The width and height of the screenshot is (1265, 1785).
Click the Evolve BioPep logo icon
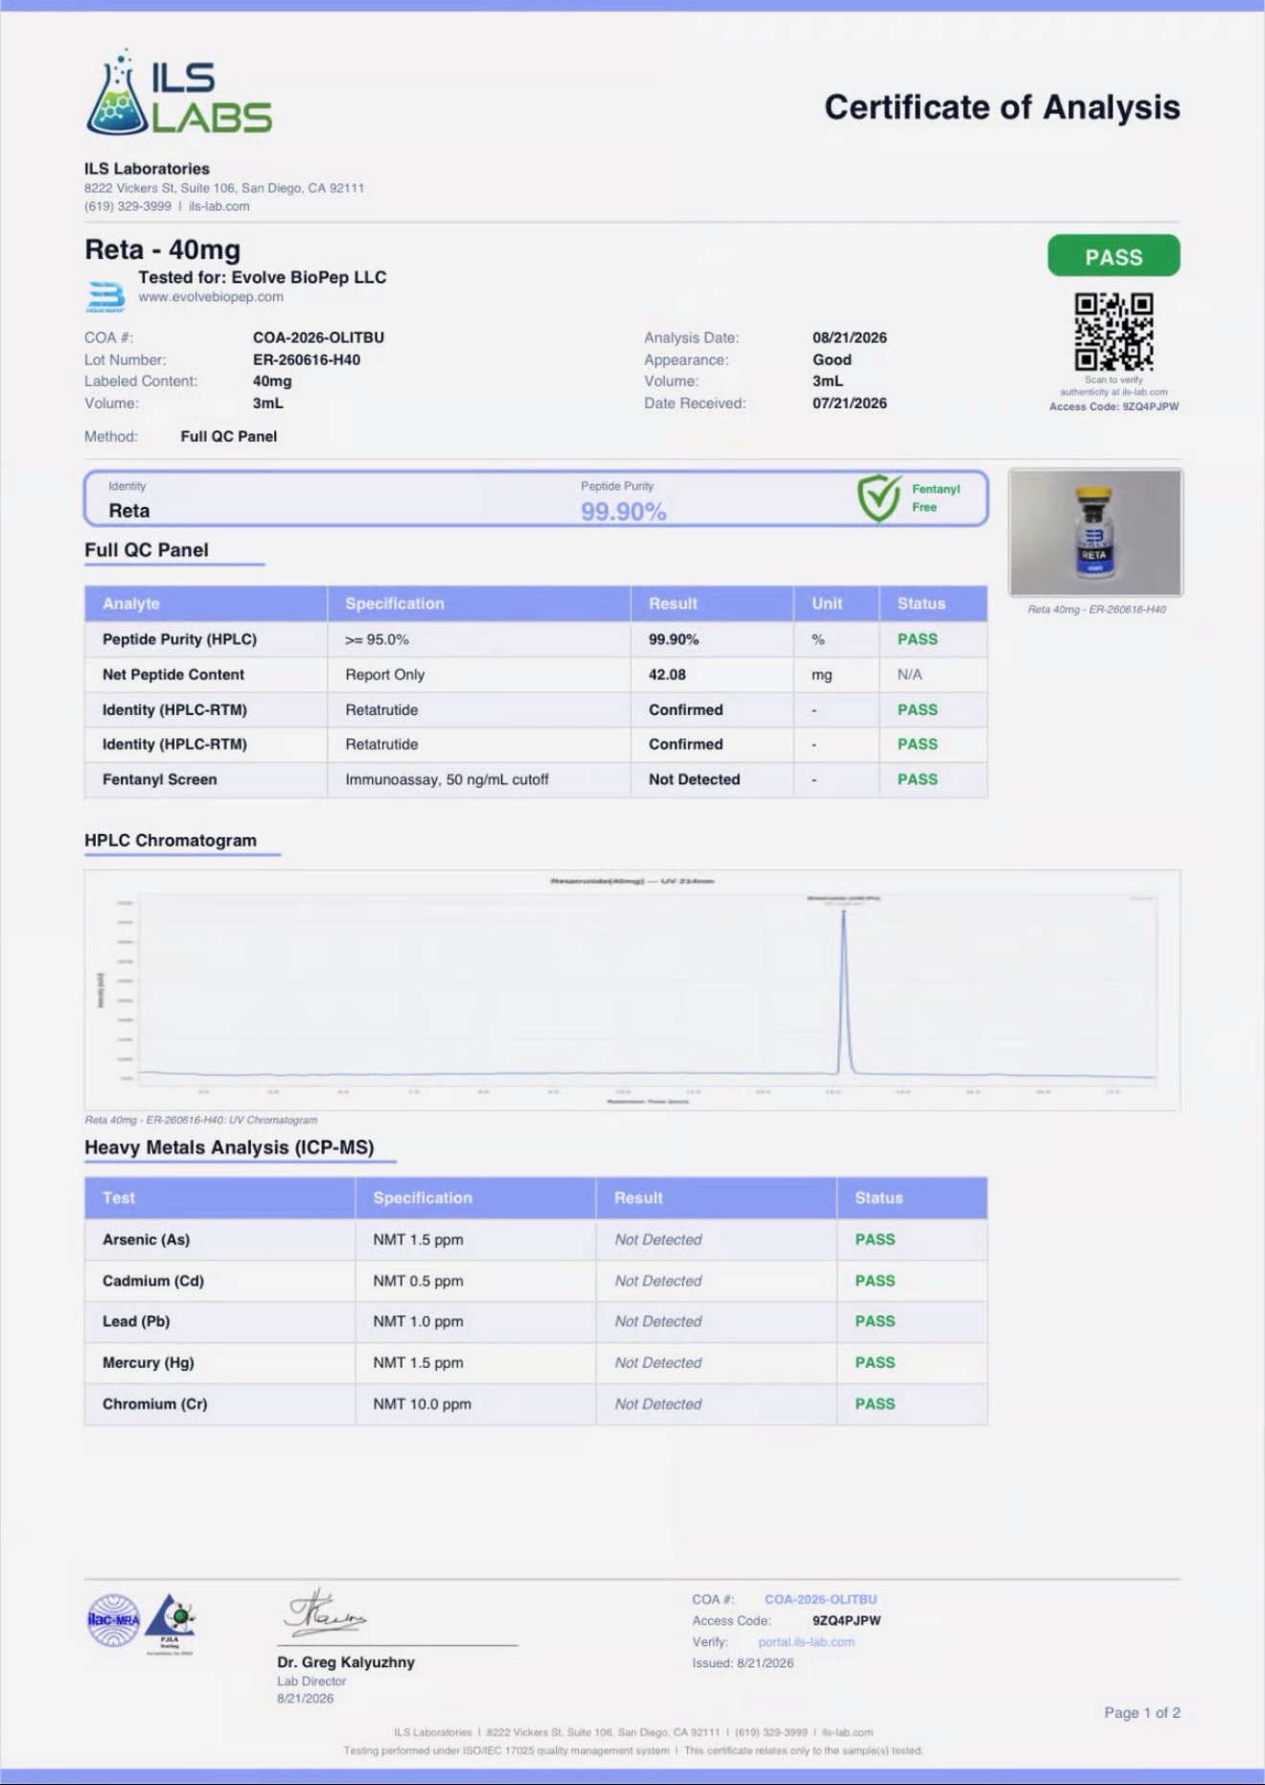(105, 296)
